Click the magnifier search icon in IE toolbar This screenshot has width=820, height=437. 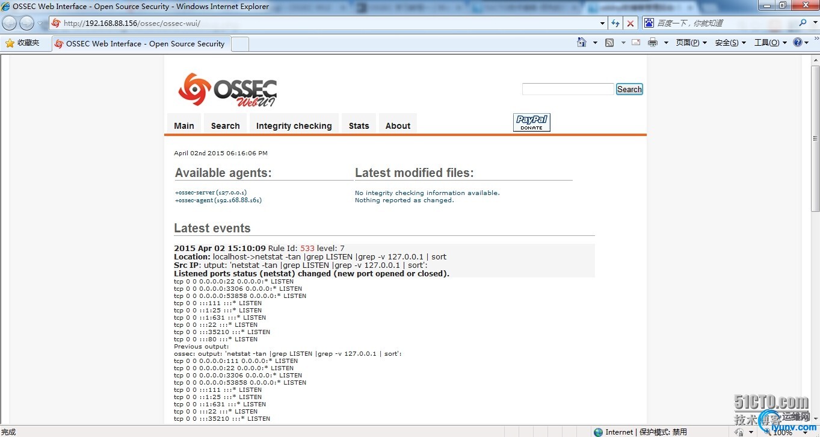(x=803, y=23)
